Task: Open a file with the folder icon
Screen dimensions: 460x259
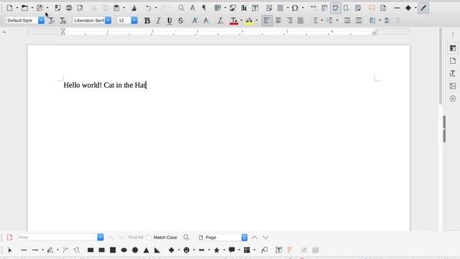Action: coord(24,8)
